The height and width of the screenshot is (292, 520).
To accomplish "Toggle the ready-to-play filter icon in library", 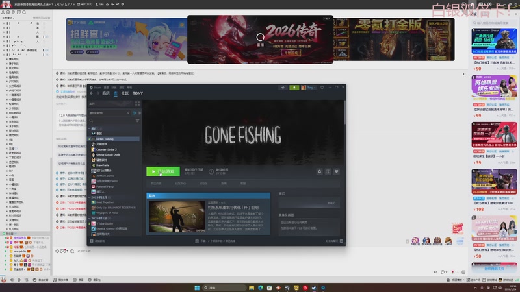I will [x=139, y=113].
